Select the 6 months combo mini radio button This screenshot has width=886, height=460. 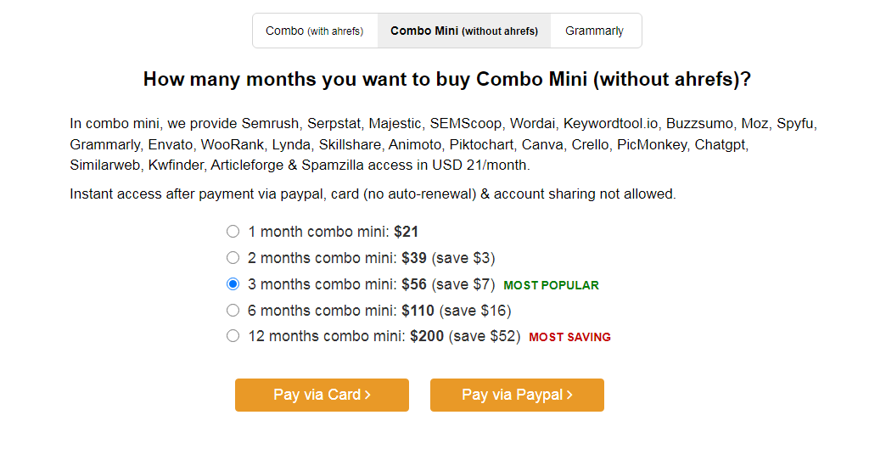coord(233,311)
